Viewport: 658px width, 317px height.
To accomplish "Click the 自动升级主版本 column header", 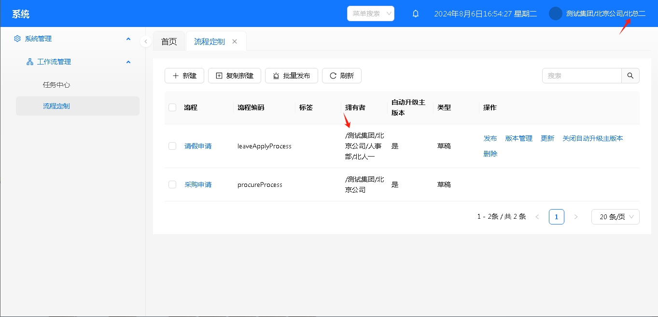I will pos(408,107).
